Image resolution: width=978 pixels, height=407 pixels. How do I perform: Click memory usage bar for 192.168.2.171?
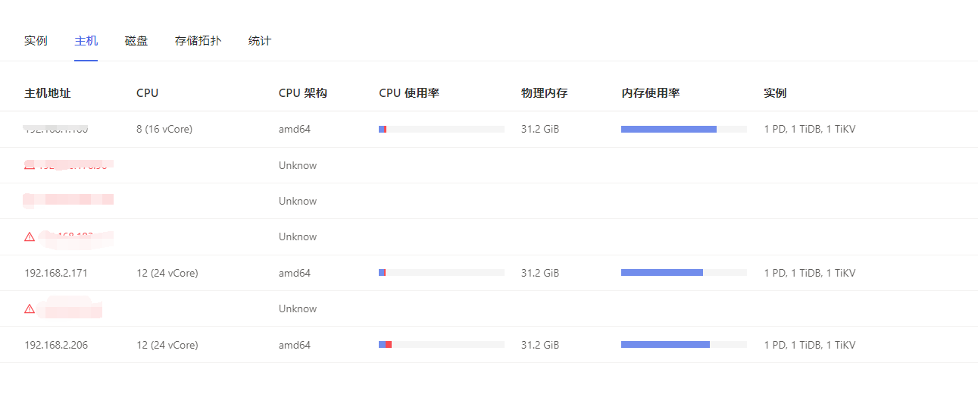pos(684,273)
